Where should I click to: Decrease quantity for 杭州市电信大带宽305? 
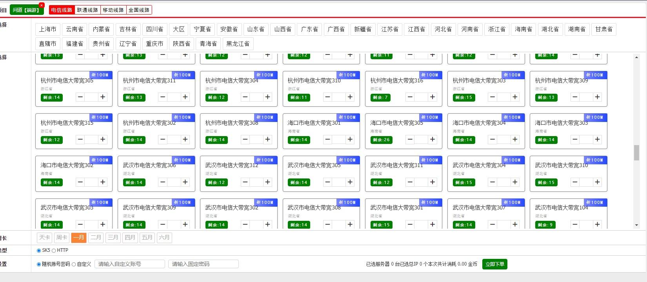click(x=80, y=97)
